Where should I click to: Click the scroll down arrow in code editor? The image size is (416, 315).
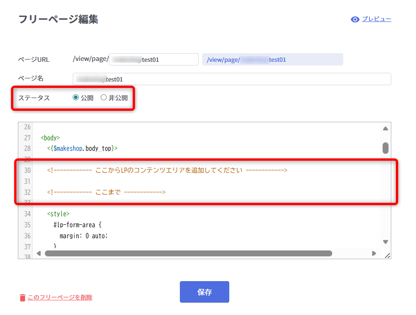385,242
